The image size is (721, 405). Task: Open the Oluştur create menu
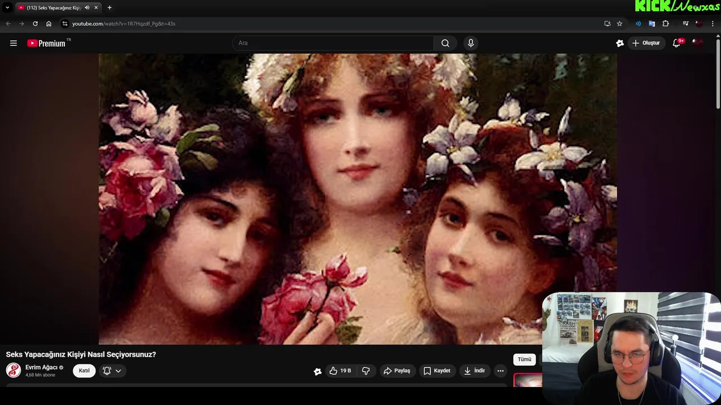pos(646,43)
